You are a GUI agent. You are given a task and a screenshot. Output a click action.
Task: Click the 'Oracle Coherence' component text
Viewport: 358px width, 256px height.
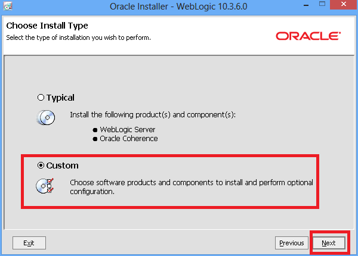(129, 139)
